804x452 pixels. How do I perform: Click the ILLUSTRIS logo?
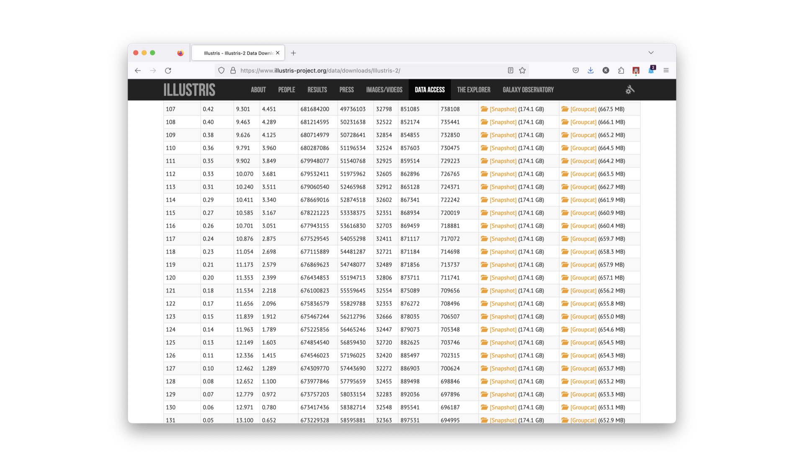coord(189,90)
